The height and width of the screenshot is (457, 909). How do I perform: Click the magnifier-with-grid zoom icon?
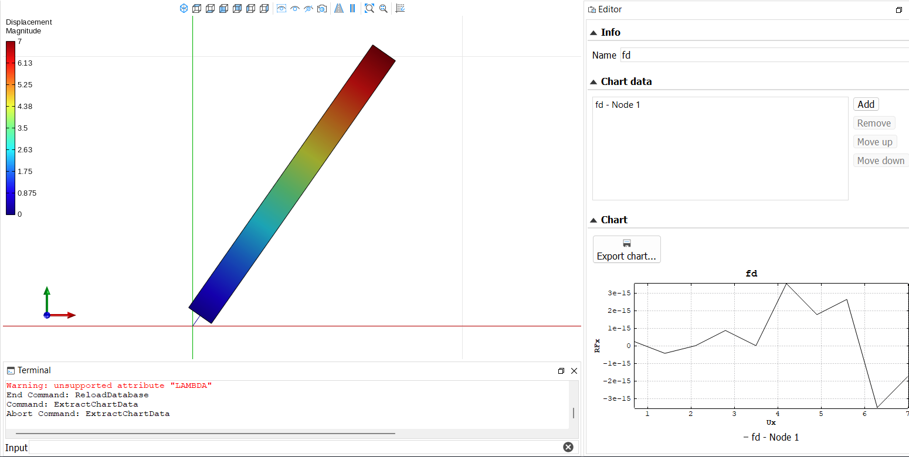[x=384, y=8]
